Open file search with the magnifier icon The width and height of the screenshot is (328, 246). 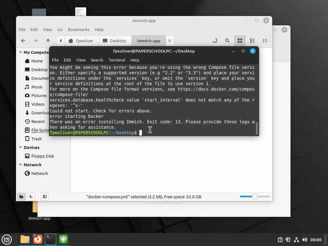tap(227, 41)
